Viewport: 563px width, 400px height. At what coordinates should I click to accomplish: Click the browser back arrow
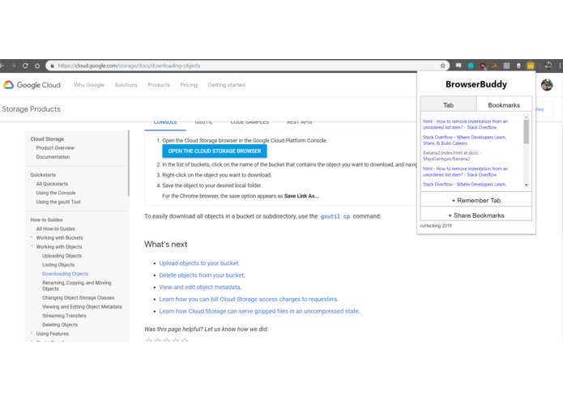(2, 66)
